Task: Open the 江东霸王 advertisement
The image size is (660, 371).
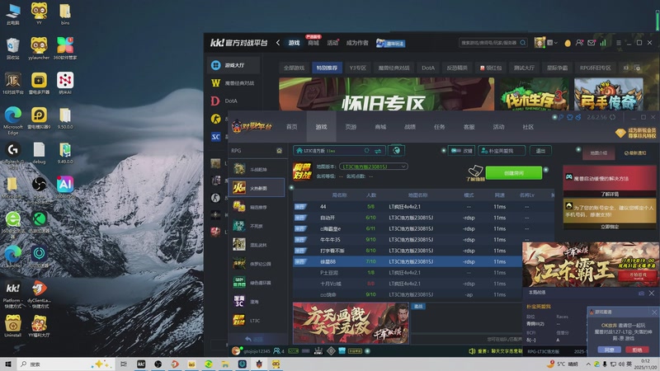Action: [x=590, y=265]
